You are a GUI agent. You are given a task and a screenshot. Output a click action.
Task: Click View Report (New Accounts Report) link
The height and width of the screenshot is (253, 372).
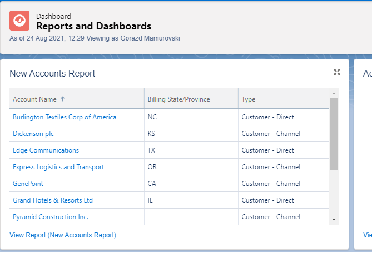(63, 235)
